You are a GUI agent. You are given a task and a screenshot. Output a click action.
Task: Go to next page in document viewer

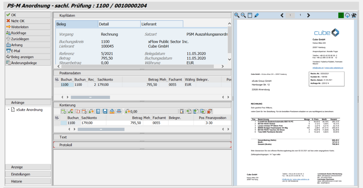coord(309,15)
